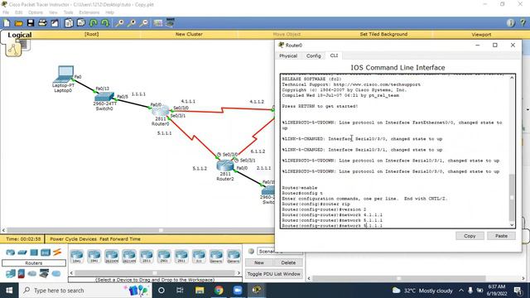530x298 pixels.
Task: Create a new Packet Tracer file
Action: [x=7, y=23]
